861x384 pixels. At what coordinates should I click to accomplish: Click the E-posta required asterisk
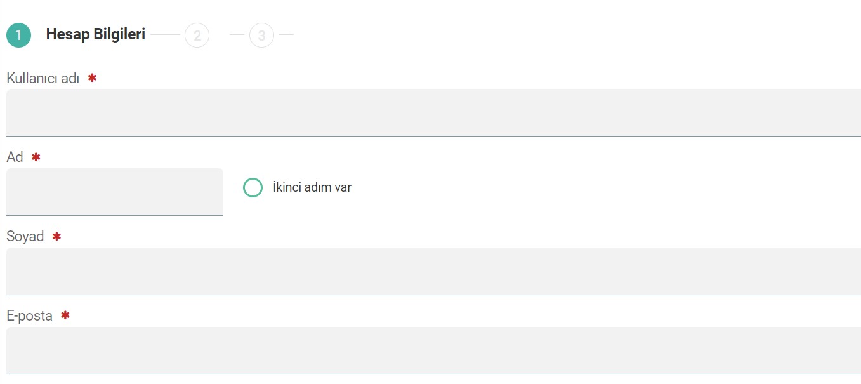pyautogui.click(x=65, y=315)
